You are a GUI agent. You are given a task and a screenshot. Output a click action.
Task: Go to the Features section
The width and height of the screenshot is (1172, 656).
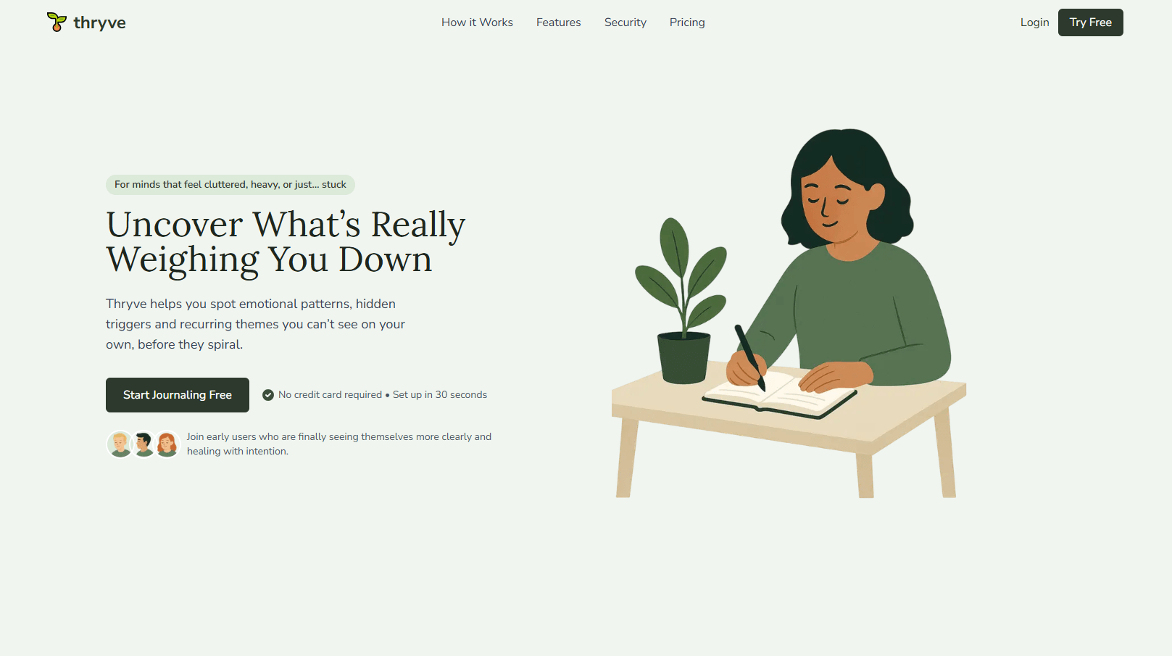click(x=558, y=22)
